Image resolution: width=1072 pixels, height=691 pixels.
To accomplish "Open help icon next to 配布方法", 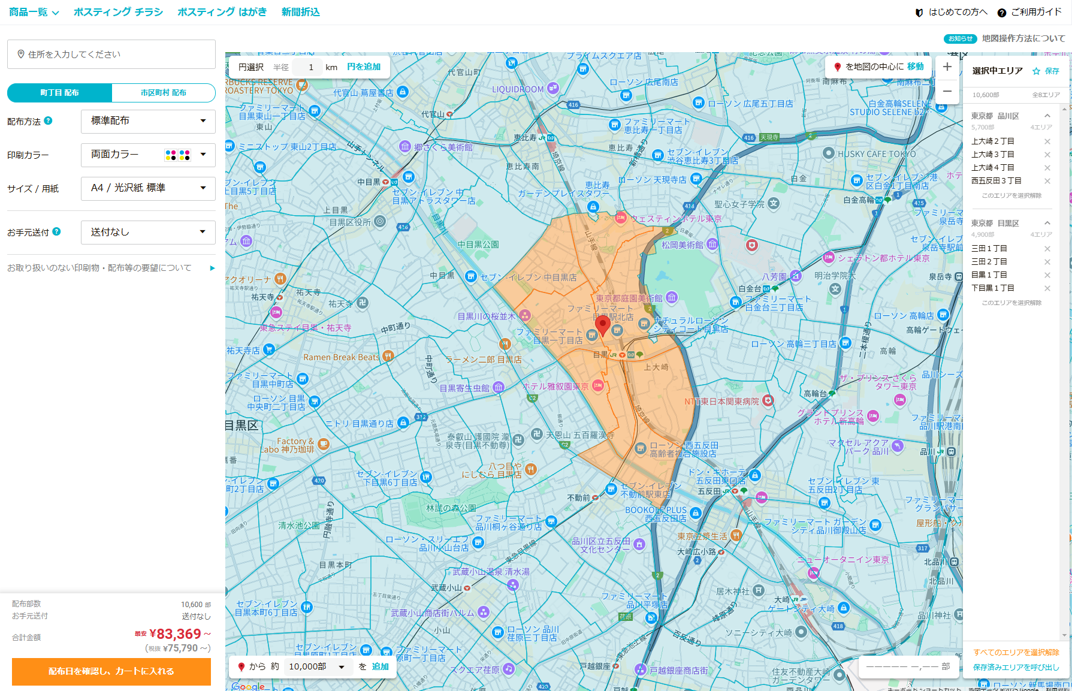I will tap(49, 121).
